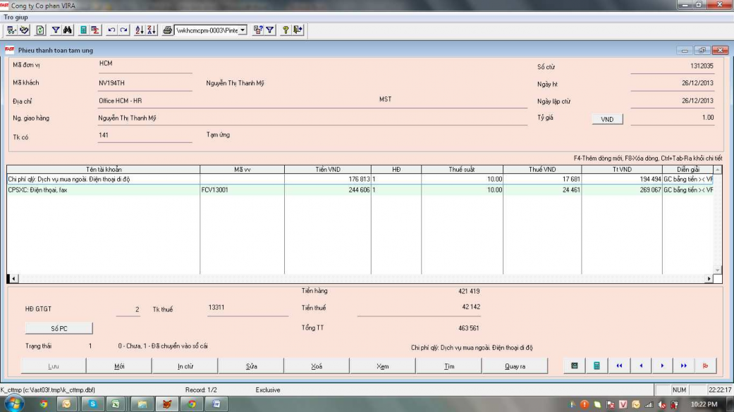Click grid horizontal scrollbar right arrow
Screen dimensions: 734x412
pyautogui.click(x=709, y=279)
